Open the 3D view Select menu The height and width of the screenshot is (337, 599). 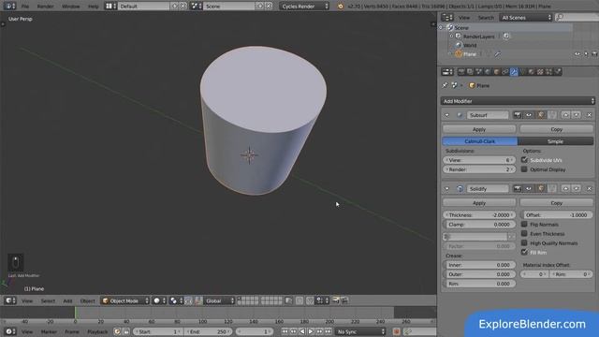pyautogui.click(x=48, y=301)
